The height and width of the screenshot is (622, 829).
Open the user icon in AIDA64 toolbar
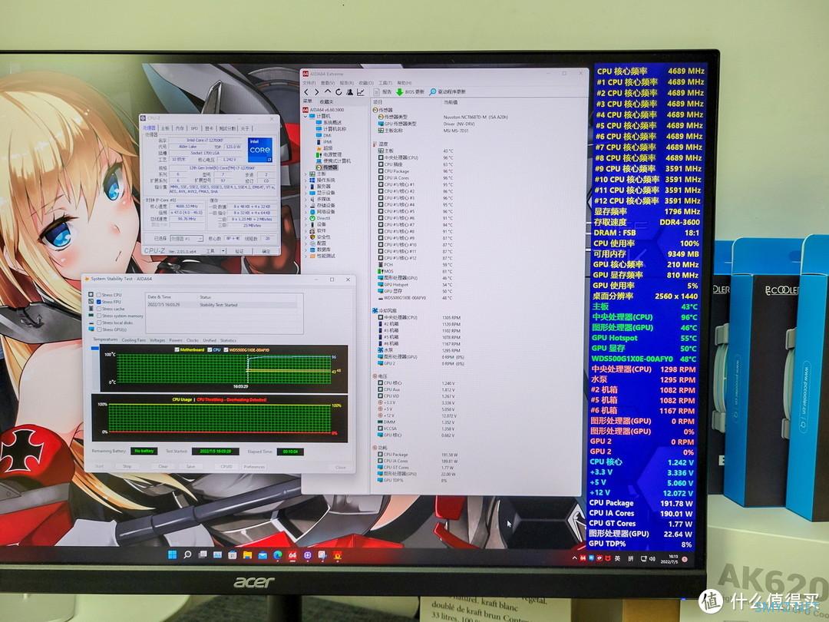pyautogui.click(x=349, y=92)
